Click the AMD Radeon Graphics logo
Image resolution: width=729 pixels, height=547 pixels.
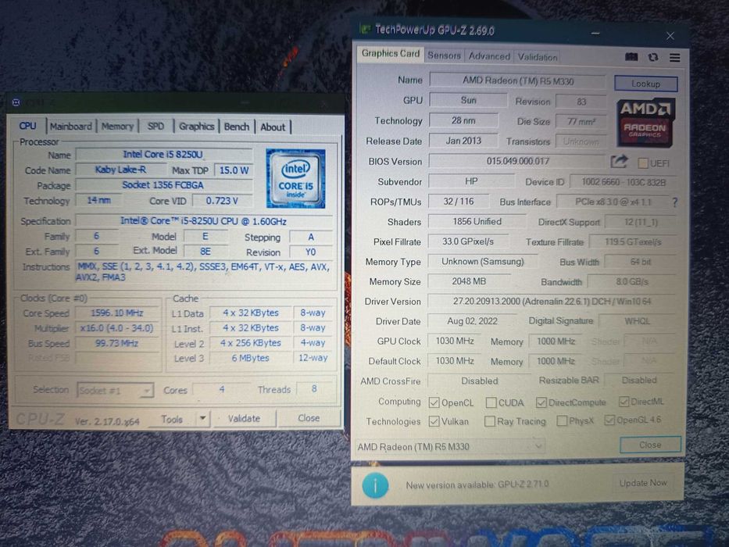(645, 123)
